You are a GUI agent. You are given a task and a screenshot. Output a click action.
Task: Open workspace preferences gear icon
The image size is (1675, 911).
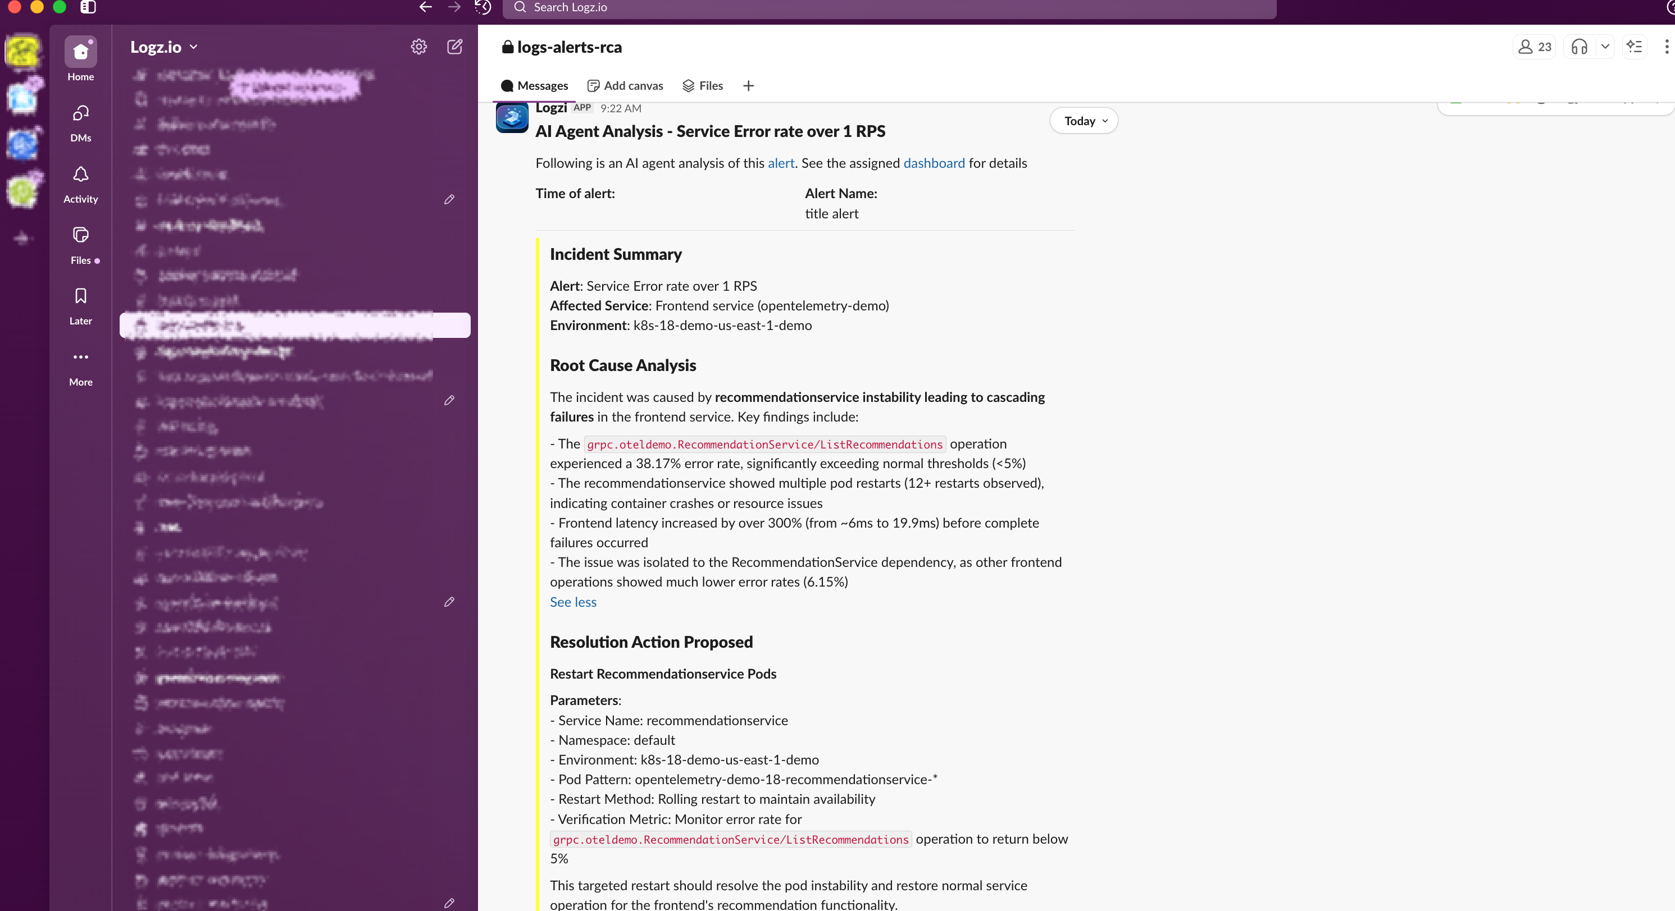[x=419, y=47]
